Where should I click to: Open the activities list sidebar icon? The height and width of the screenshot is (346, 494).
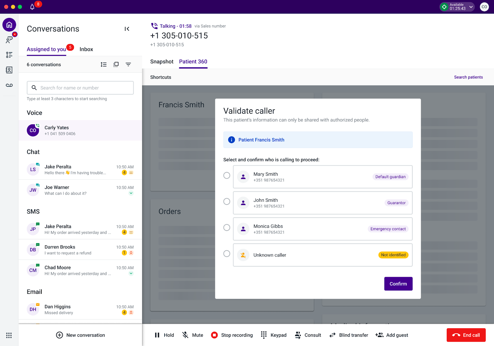click(x=9, y=55)
